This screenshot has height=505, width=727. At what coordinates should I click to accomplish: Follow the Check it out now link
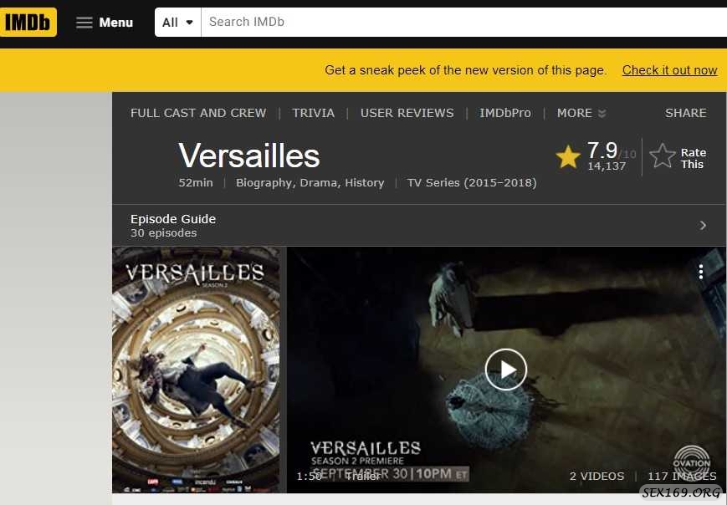669,70
